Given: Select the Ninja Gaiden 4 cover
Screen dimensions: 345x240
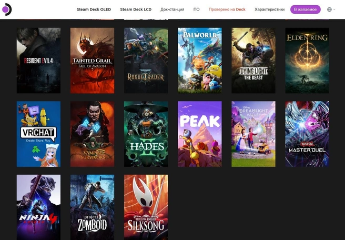Looking at the screenshot, I should (38, 207).
